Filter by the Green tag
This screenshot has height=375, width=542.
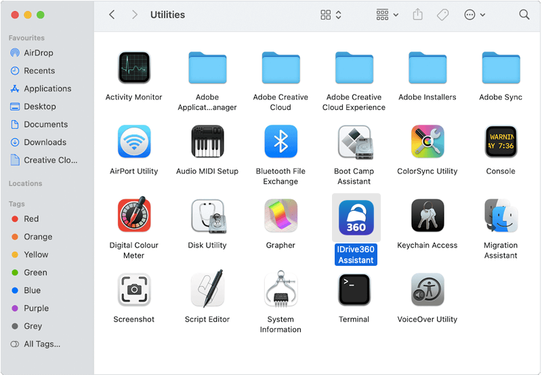pyautogui.click(x=29, y=273)
